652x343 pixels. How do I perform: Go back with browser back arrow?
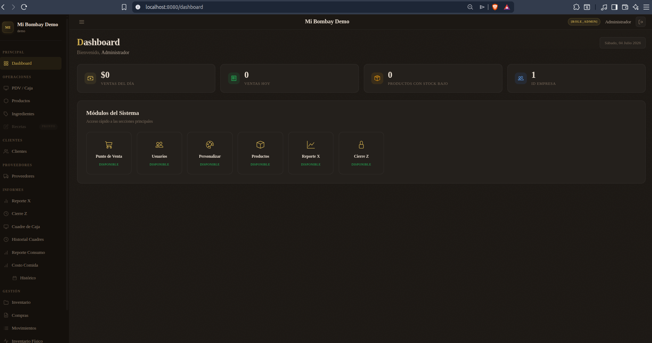(x=3, y=7)
